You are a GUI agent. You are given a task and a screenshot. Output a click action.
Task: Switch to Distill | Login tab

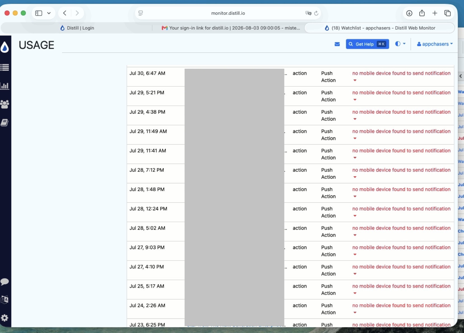pyautogui.click(x=77, y=28)
